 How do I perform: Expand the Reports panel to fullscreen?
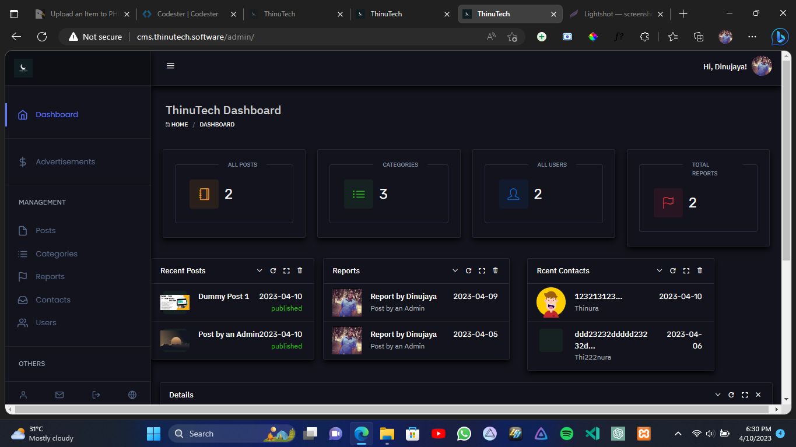pyautogui.click(x=482, y=270)
